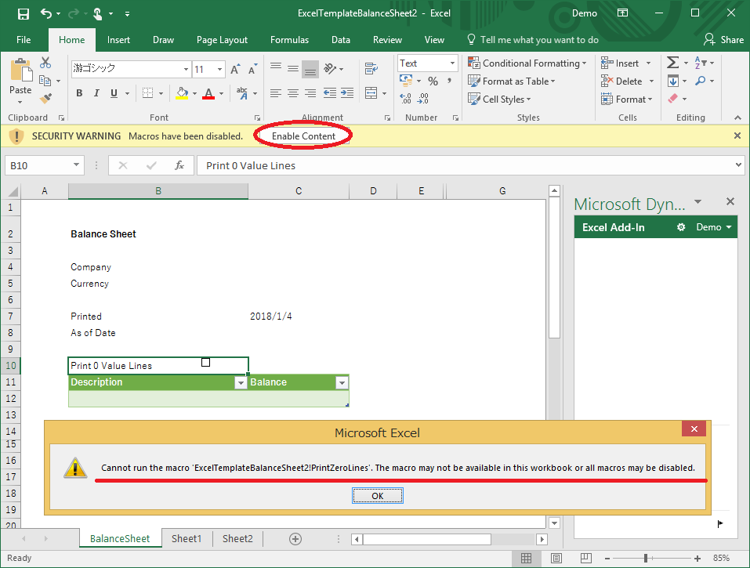Click Enable Content in security warning
750x568 pixels.
pyautogui.click(x=304, y=136)
